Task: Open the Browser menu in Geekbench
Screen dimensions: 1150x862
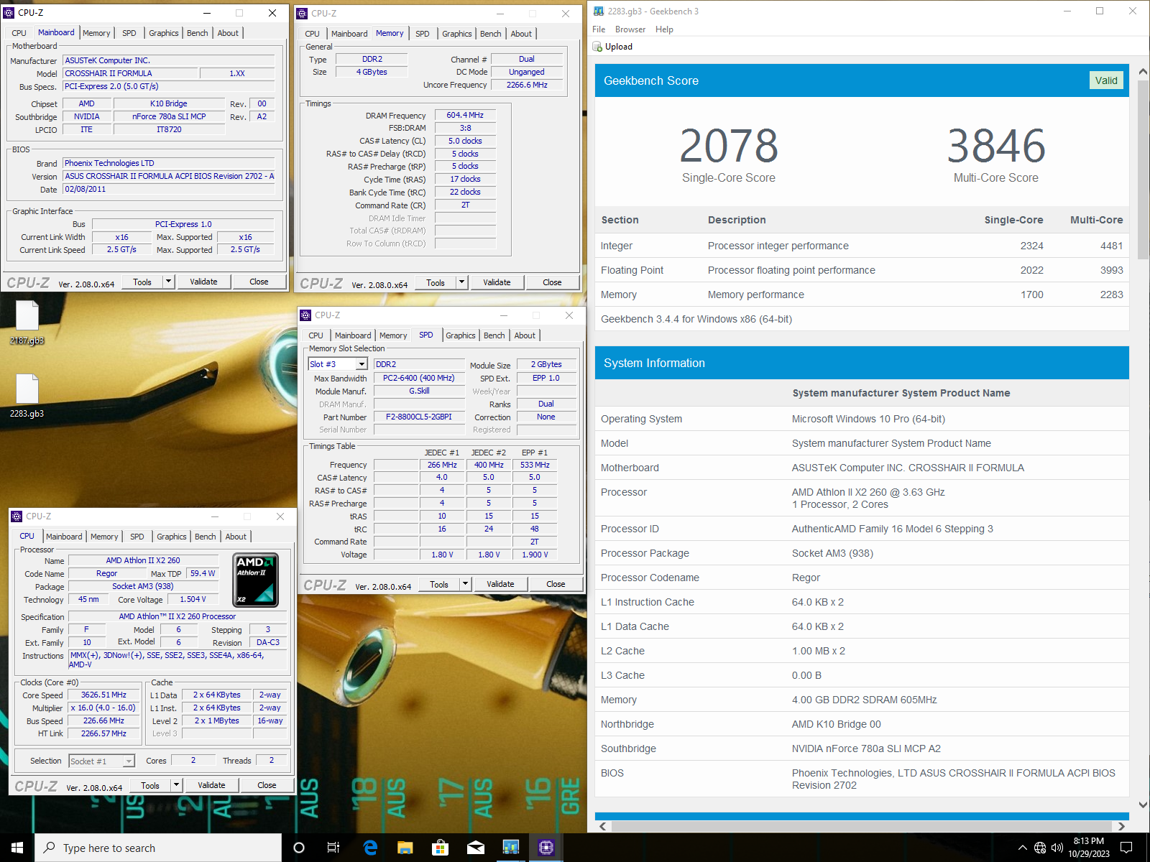Action: (630, 29)
